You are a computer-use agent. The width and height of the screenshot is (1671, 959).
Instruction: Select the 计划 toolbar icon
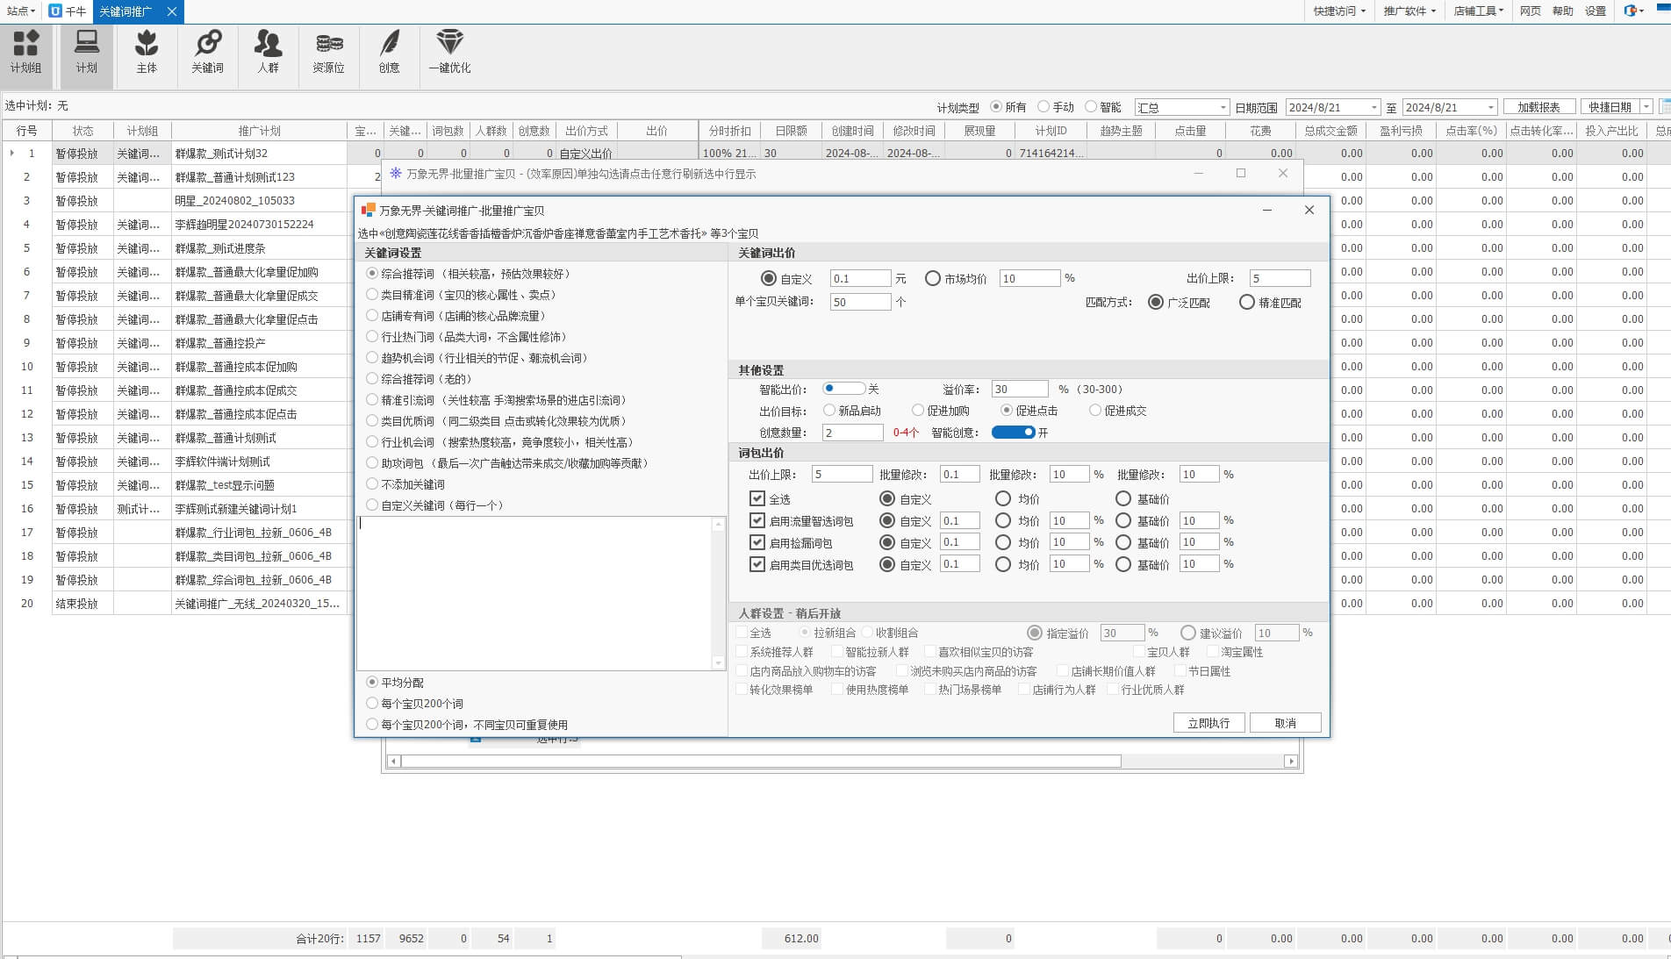(x=86, y=52)
